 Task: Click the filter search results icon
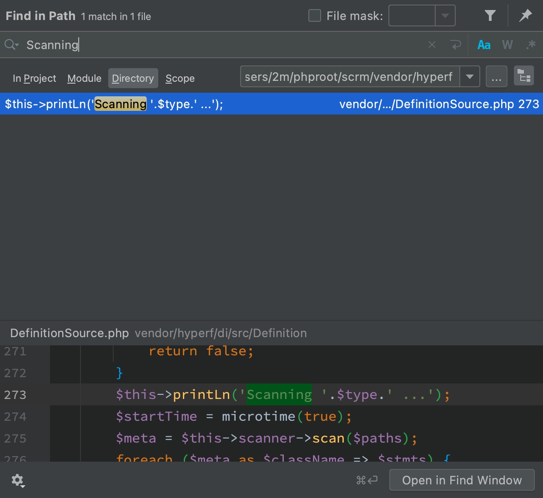pyautogui.click(x=490, y=16)
